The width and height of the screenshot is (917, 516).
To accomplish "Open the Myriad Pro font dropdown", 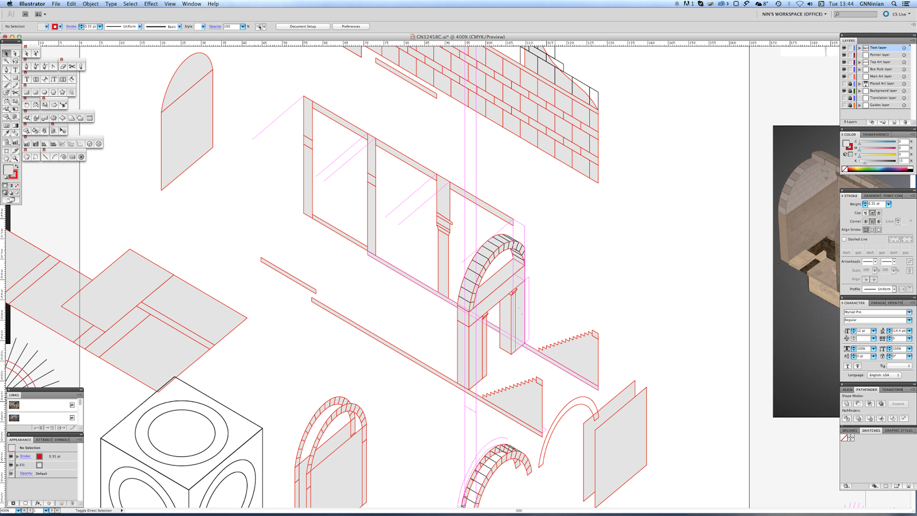I will pos(909,312).
